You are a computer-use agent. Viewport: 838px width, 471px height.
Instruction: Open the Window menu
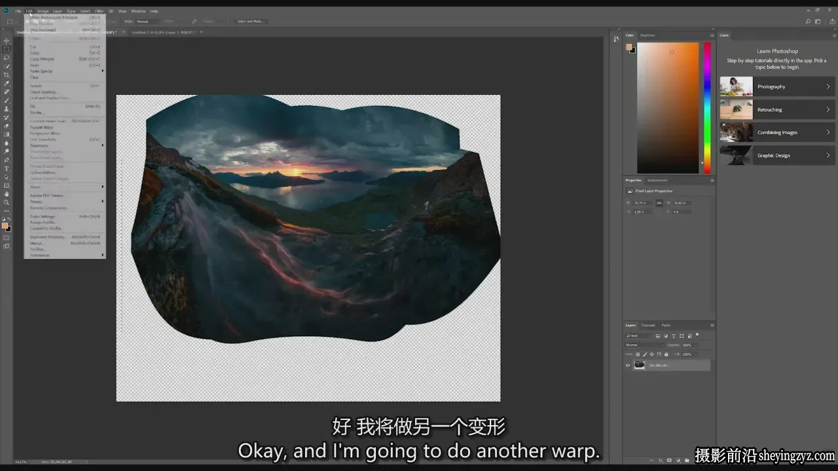(138, 11)
